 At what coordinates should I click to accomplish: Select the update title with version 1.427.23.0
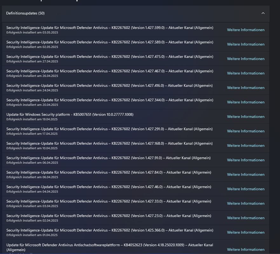(x=109, y=216)
